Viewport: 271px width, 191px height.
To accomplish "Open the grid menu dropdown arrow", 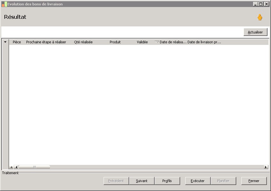I will 5,42.
